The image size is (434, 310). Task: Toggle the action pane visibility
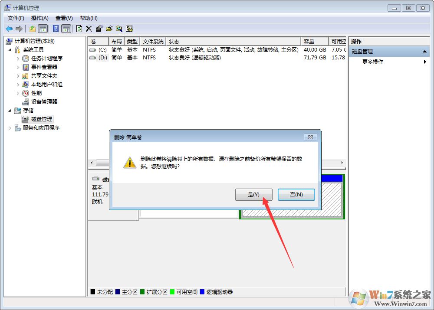[x=66, y=29]
